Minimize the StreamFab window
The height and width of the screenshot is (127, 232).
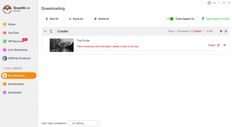(x=219, y=3)
